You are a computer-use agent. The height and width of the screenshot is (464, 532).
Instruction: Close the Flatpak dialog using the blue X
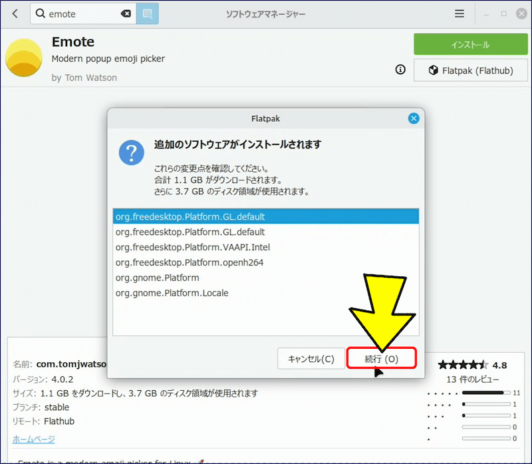pyautogui.click(x=414, y=118)
